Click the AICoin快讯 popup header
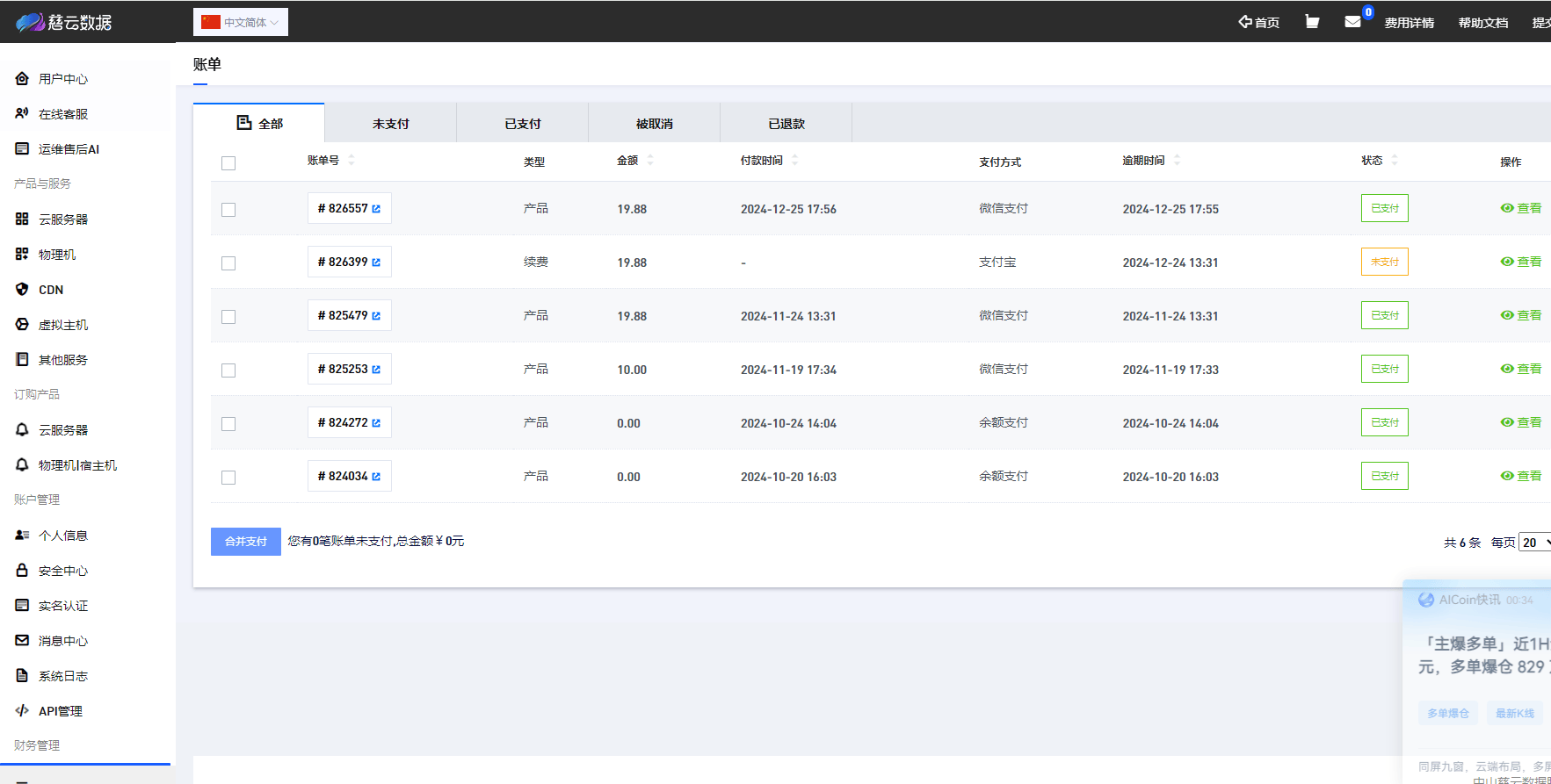The height and width of the screenshot is (784, 1551). click(x=1475, y=600)
